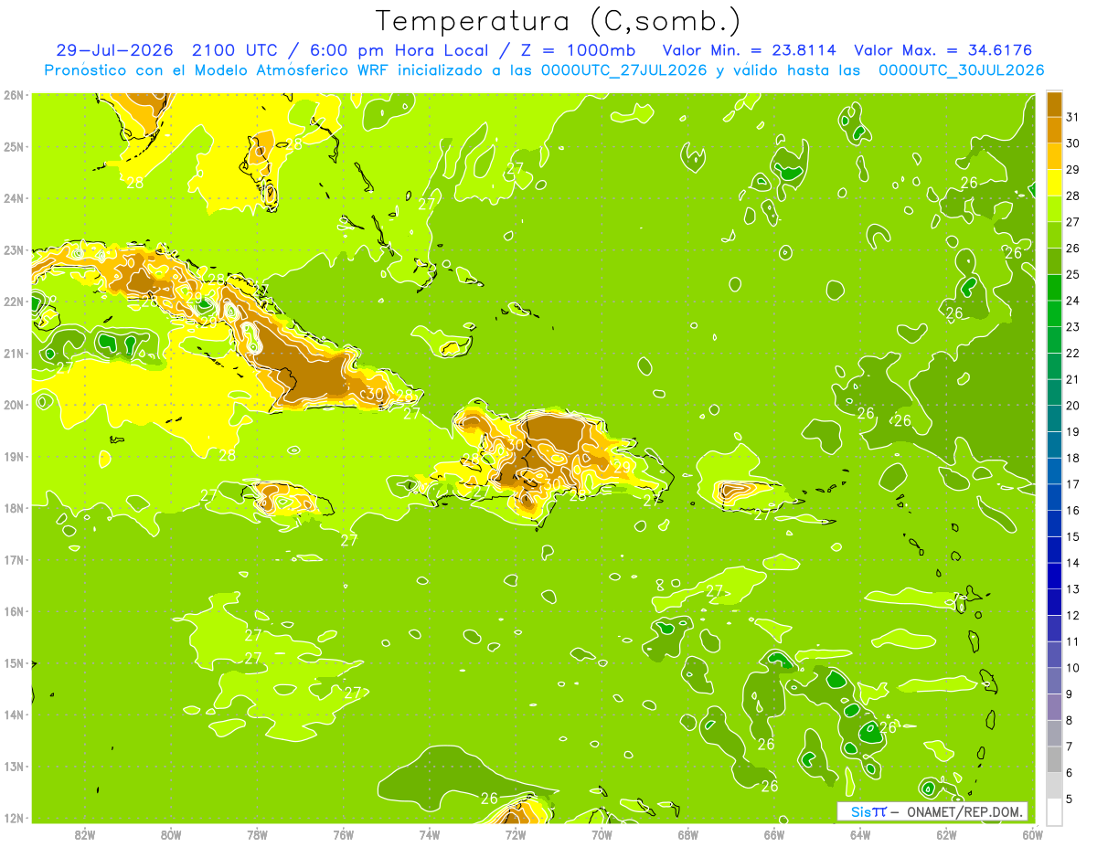Click the 17N latitude axis label
This screenshot has width=1097, height=847.
13,560
